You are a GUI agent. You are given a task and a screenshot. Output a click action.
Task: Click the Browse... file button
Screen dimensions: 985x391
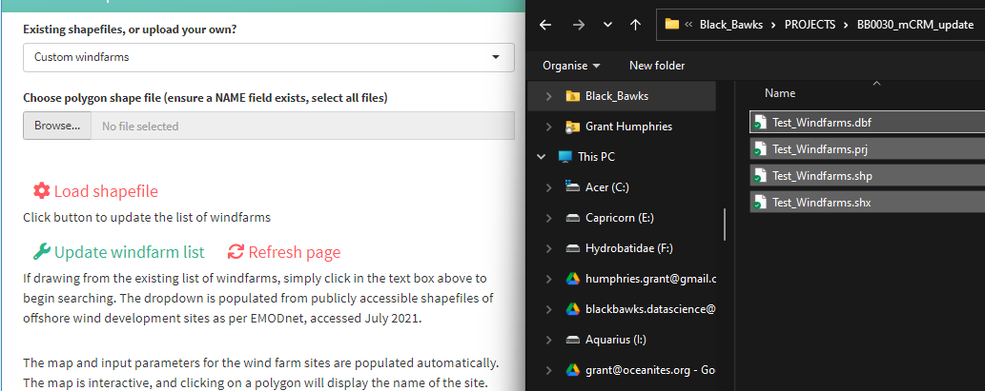click(x=57, y=126)
